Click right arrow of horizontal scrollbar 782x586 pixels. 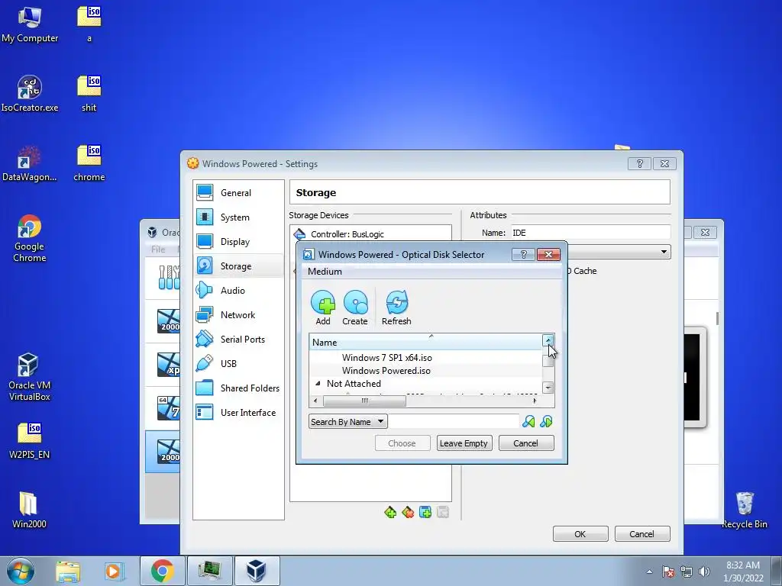click(x=535, y=401)
